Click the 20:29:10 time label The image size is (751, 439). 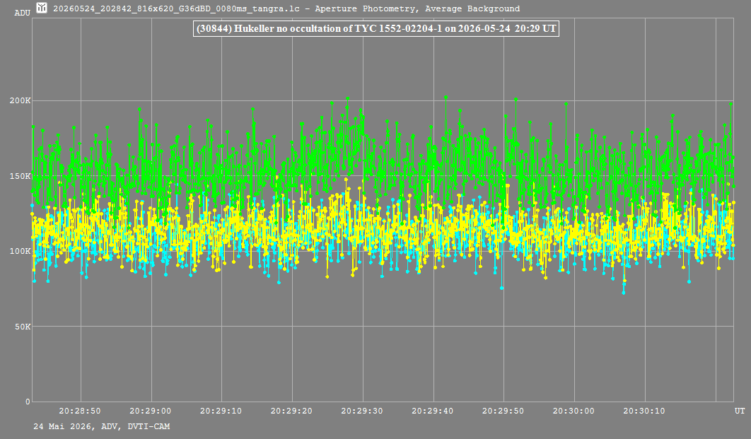(x=221, y=411)
